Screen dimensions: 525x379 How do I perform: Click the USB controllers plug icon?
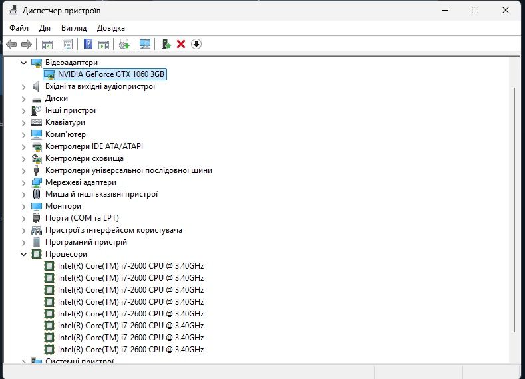(x=37, y=170)
